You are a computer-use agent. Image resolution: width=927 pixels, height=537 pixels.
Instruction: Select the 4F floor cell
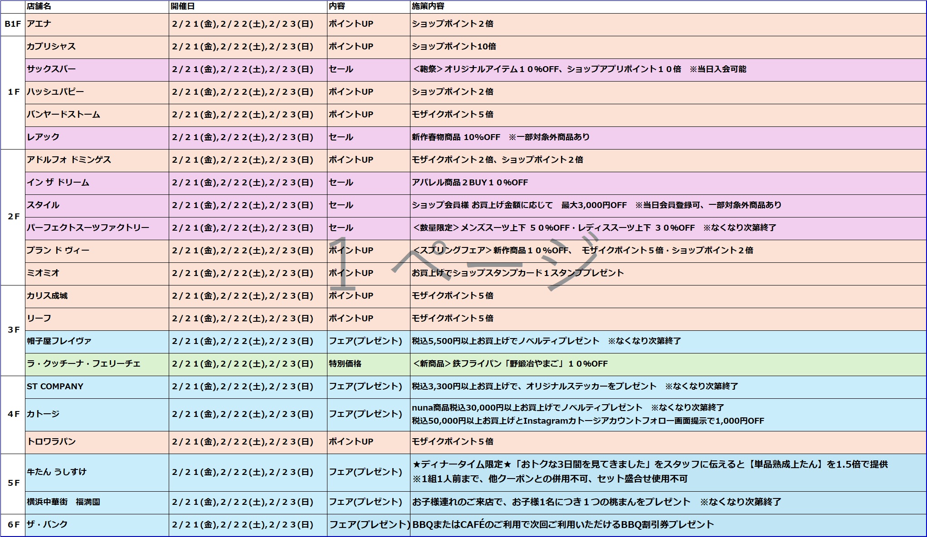click(13, 415)
